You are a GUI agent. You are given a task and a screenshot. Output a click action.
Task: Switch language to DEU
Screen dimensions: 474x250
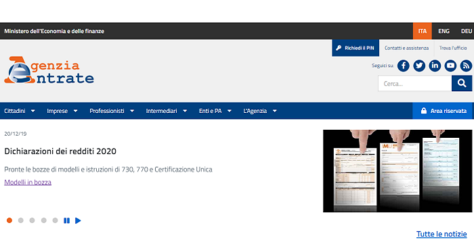tap(466, 31)
